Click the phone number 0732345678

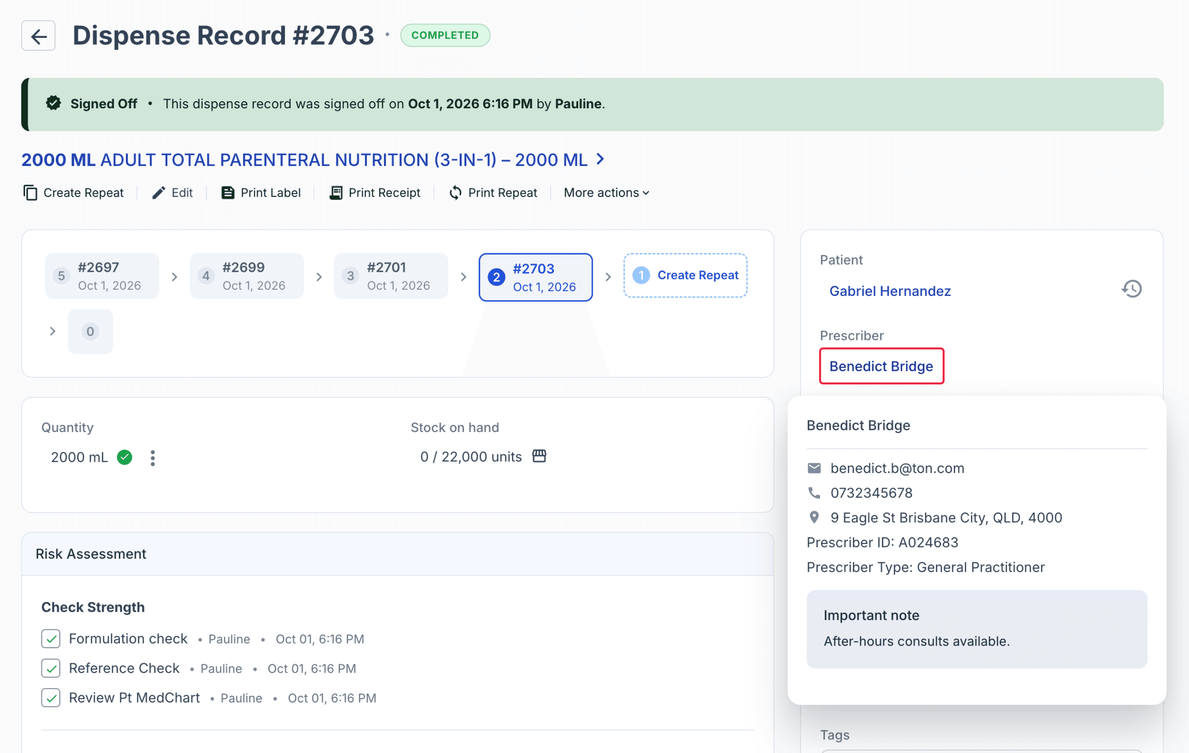click(x=871, y=493)
